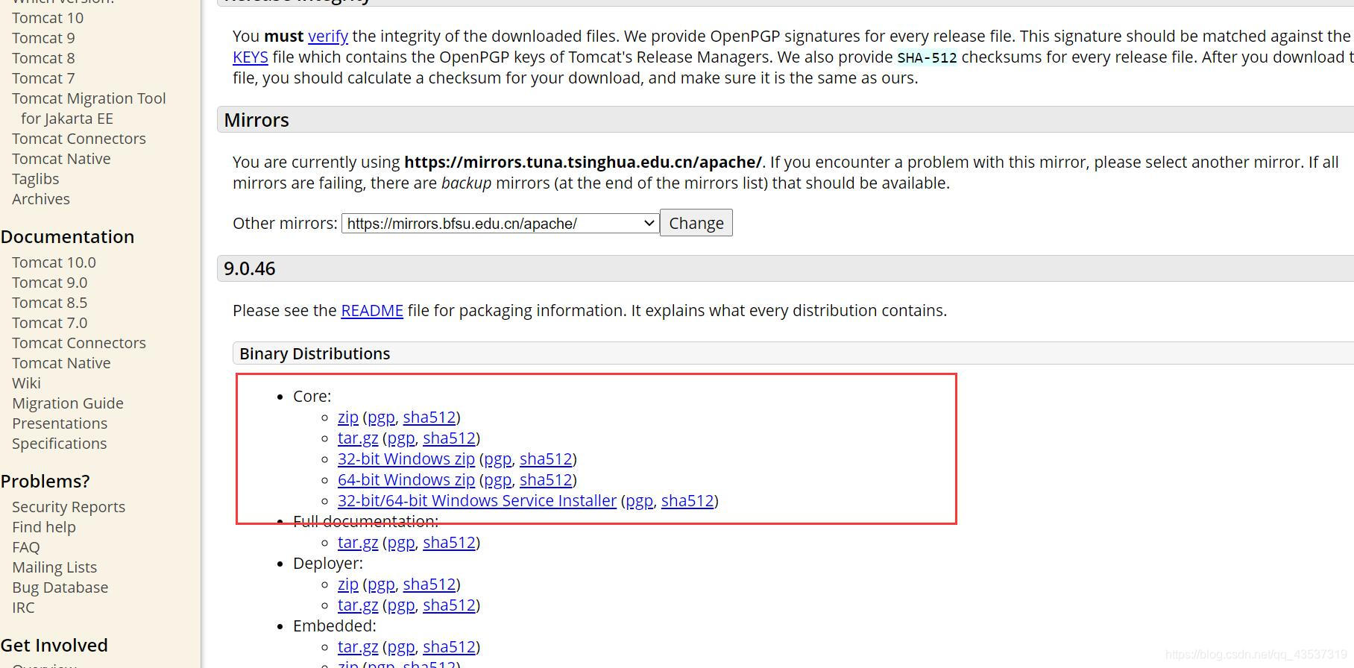Expand the Other mirrors dropdown
This screenshot has height=668, width=1354.
tap(500, 223)
